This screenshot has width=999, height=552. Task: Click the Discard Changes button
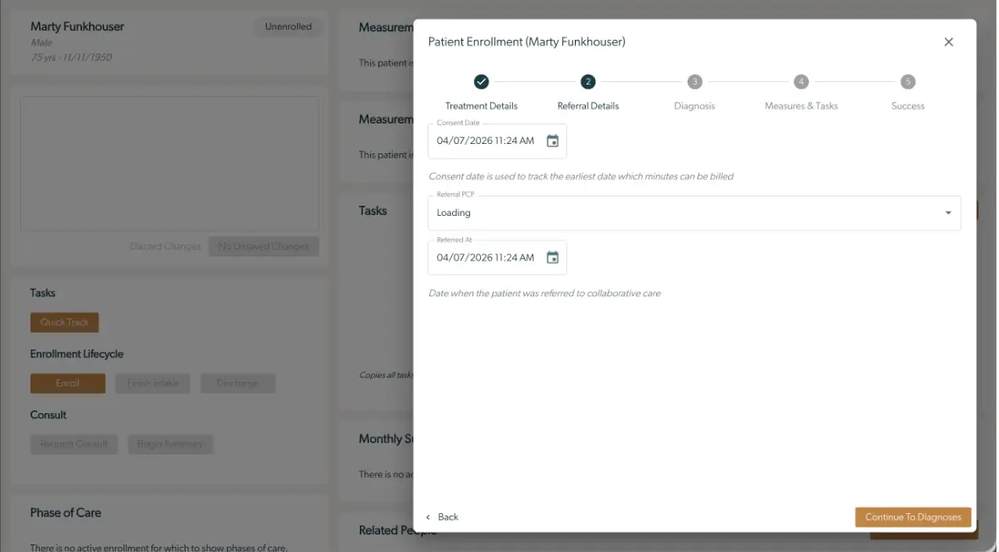[165, 246]
